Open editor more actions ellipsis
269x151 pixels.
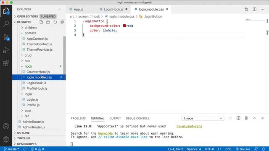(x=262, y=9)
